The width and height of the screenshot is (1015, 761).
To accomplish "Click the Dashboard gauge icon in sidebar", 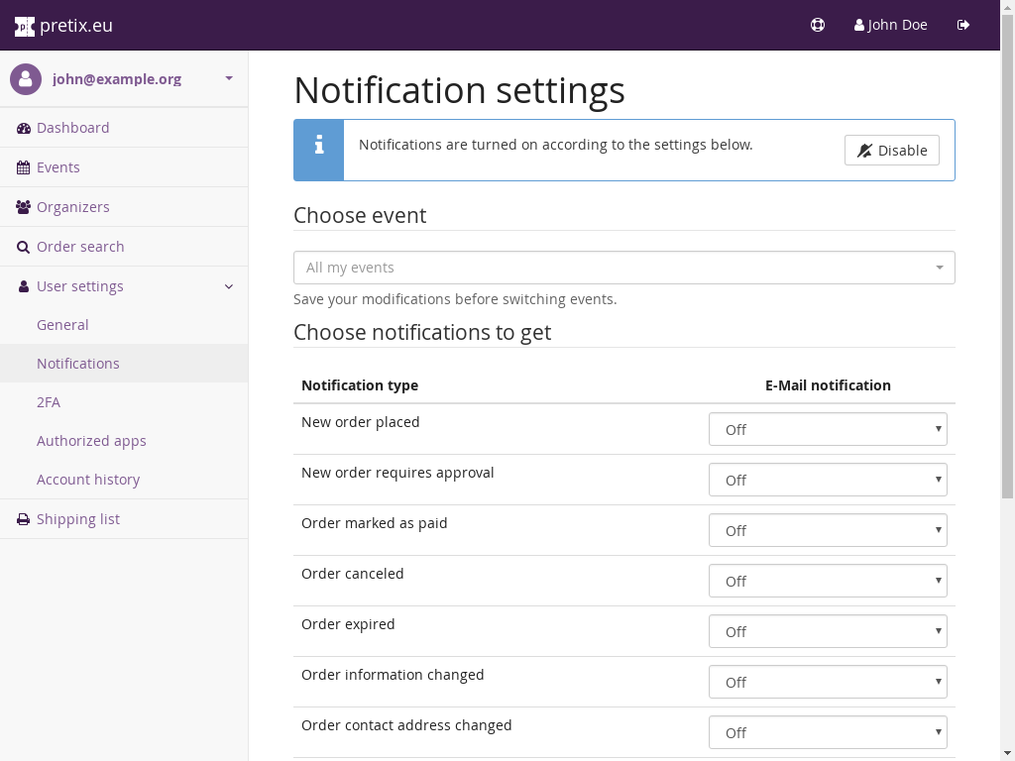I will point(24,128).
